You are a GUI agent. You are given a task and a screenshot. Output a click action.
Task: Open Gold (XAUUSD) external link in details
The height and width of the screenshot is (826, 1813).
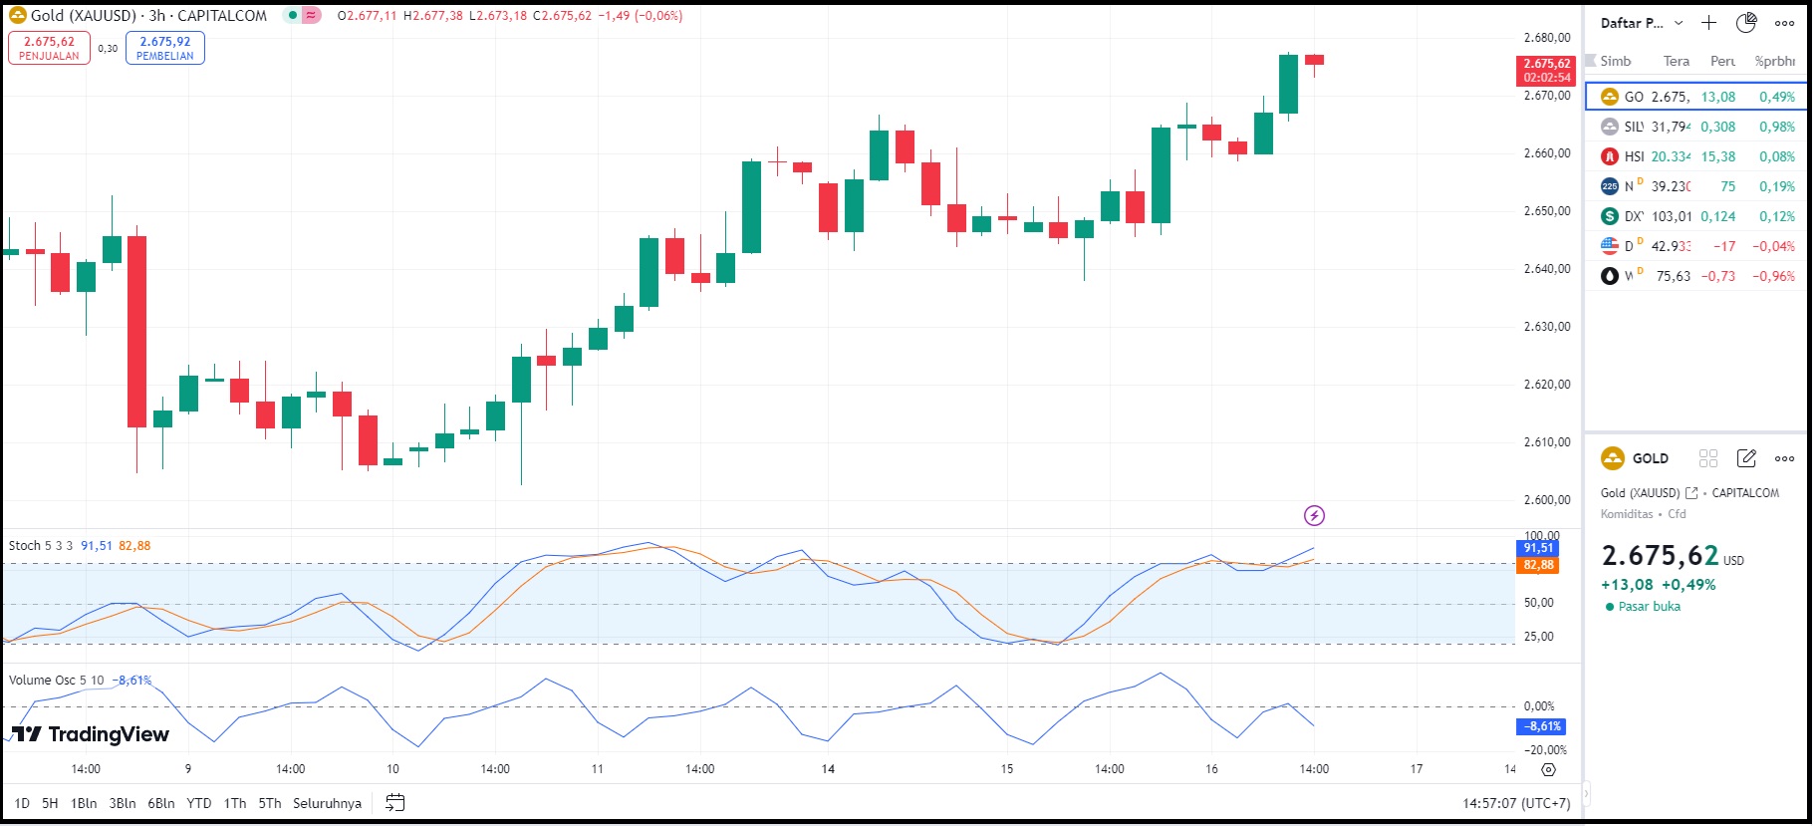pyautogui.click(x=1691, y=493)
